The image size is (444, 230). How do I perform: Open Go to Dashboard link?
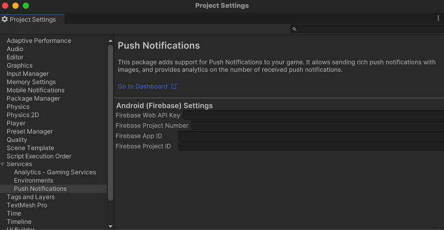point(142,87)
